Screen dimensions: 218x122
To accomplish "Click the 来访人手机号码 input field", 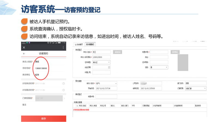I will click(x=101, y=57).
